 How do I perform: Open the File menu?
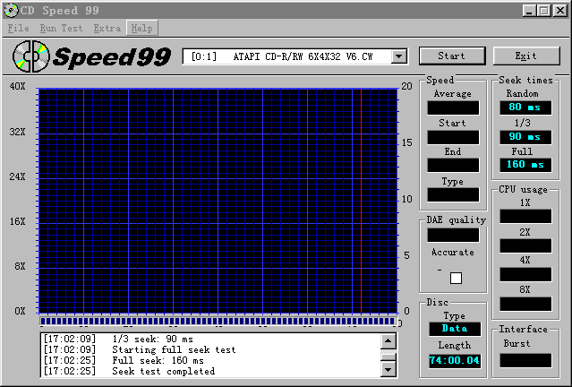pos(18,28)
